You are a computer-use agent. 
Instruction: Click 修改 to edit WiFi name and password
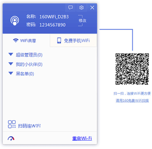pos(82,21)
